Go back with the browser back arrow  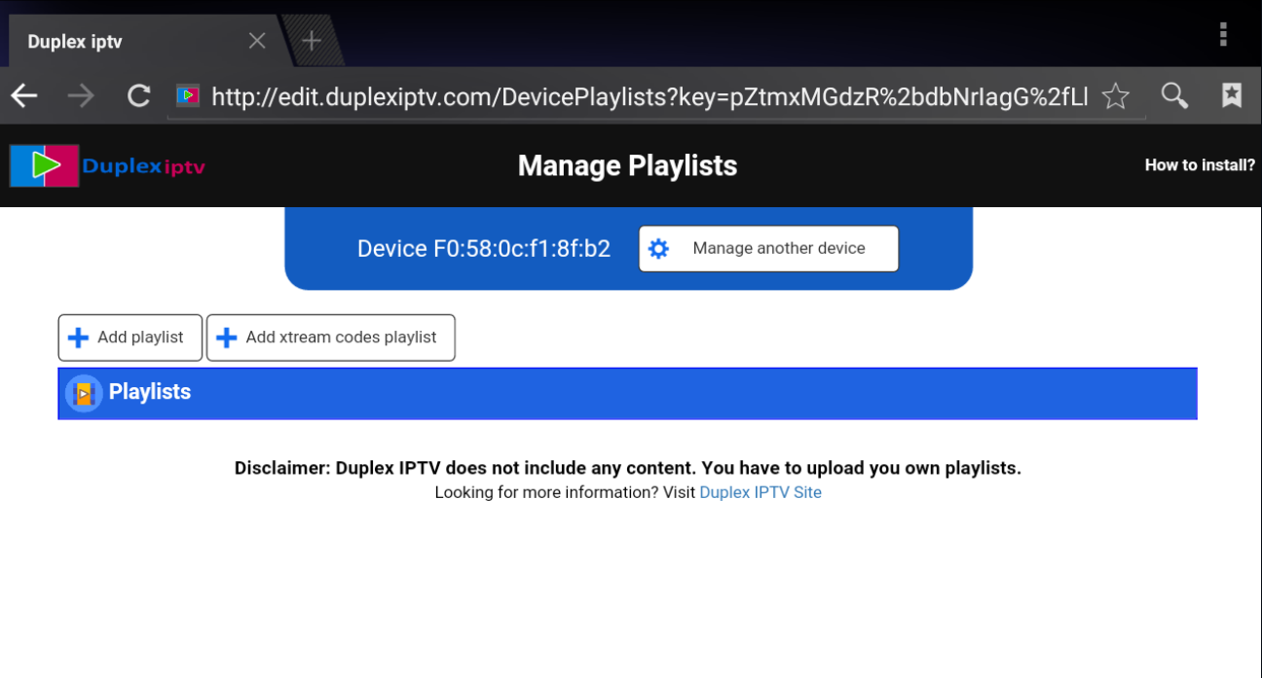click(x=24, y=95)
